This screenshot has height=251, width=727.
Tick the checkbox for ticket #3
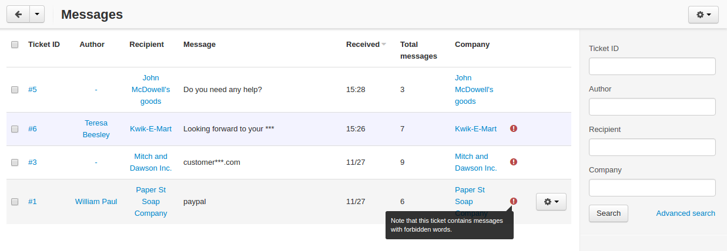click(15, 162)
